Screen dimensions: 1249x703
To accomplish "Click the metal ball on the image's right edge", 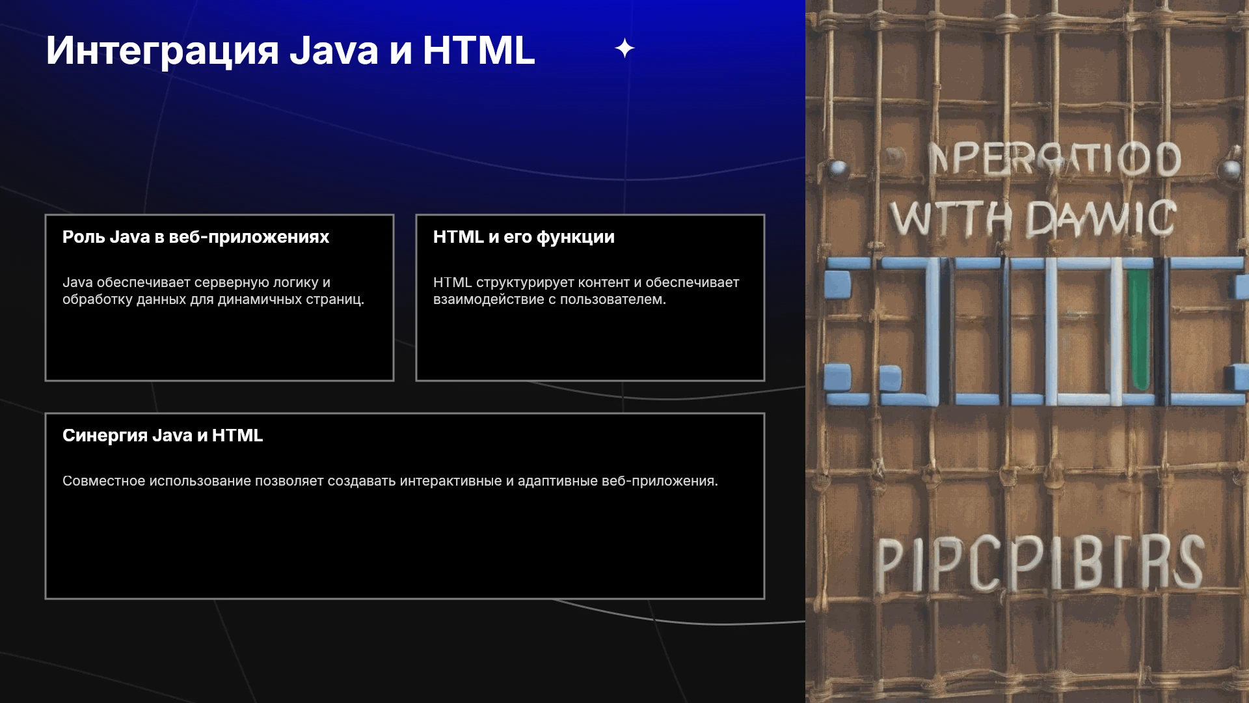I will [1231, 170].
